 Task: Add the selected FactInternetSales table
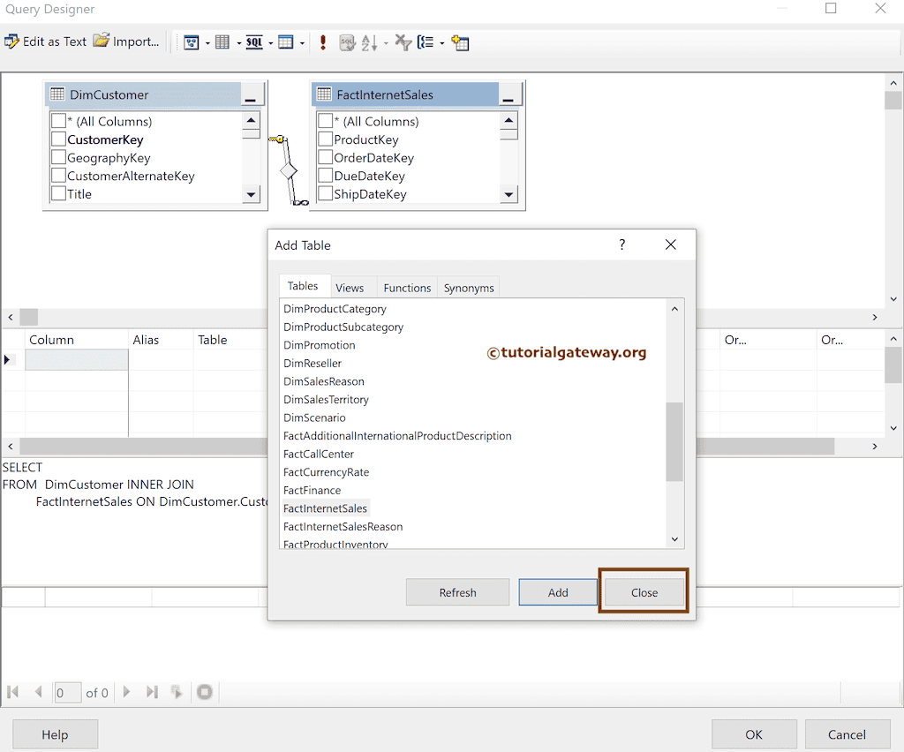tap(558, 591)
